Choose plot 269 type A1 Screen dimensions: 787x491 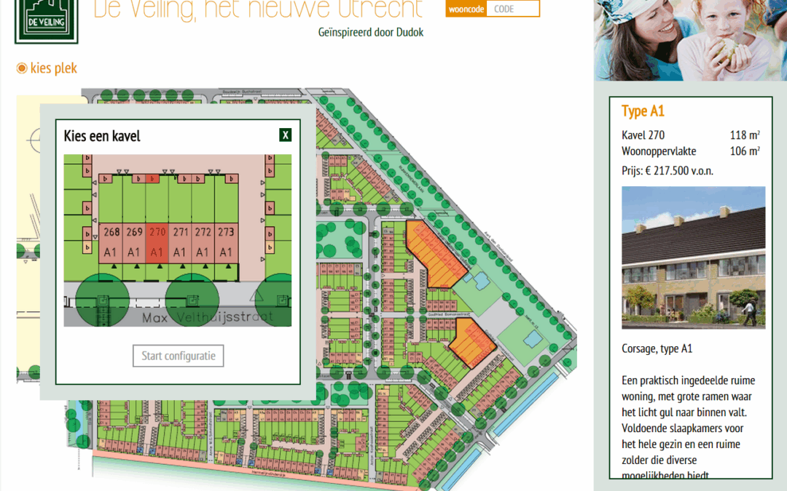click(x=134, y=242)
